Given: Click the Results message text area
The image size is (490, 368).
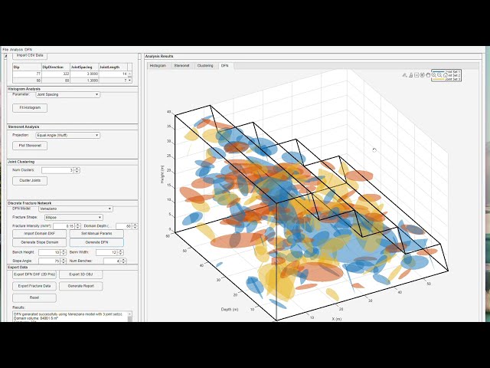Looking at the screenshot, I should click(x=70, y=317).
